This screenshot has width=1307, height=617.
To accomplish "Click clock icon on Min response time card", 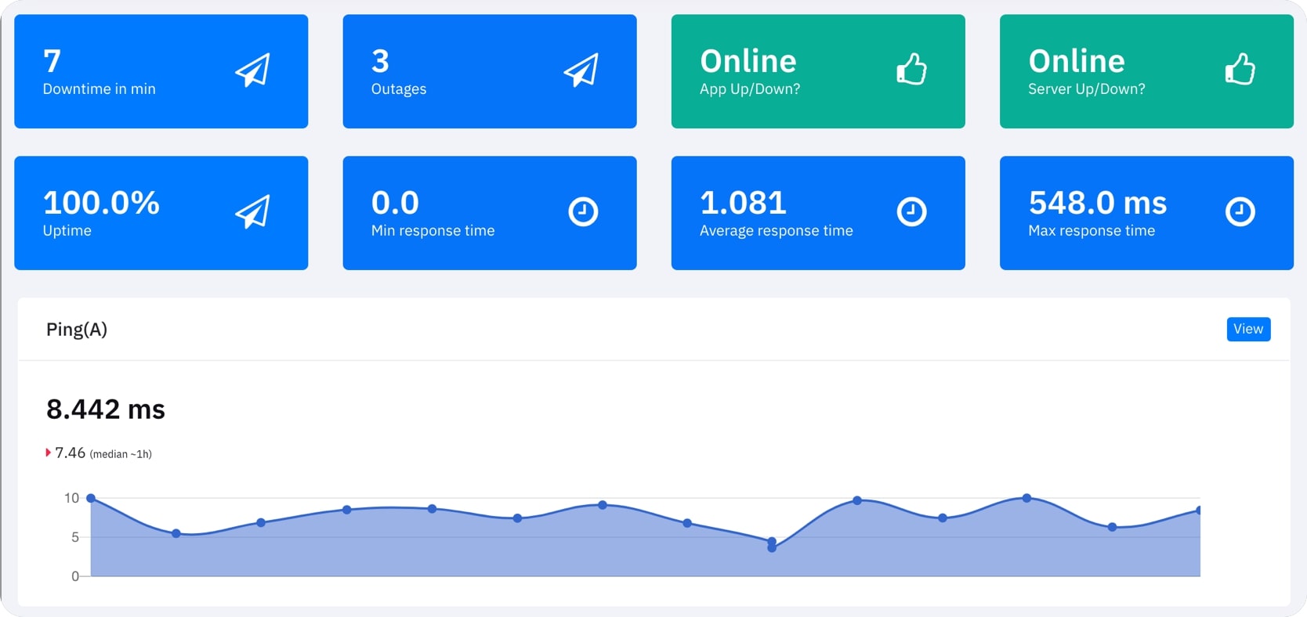I will (x=583, y=211).
